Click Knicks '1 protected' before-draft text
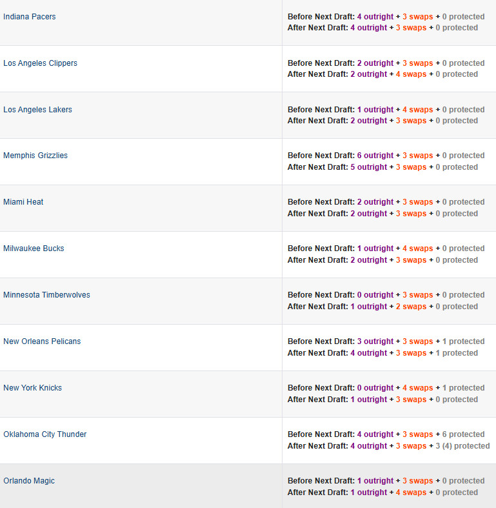 click(x=463, y=388)
